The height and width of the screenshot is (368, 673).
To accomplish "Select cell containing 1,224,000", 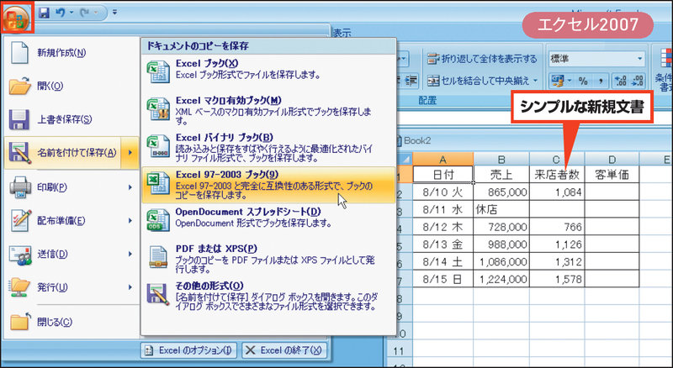I will pyautogui.click(x=501, y=279).
